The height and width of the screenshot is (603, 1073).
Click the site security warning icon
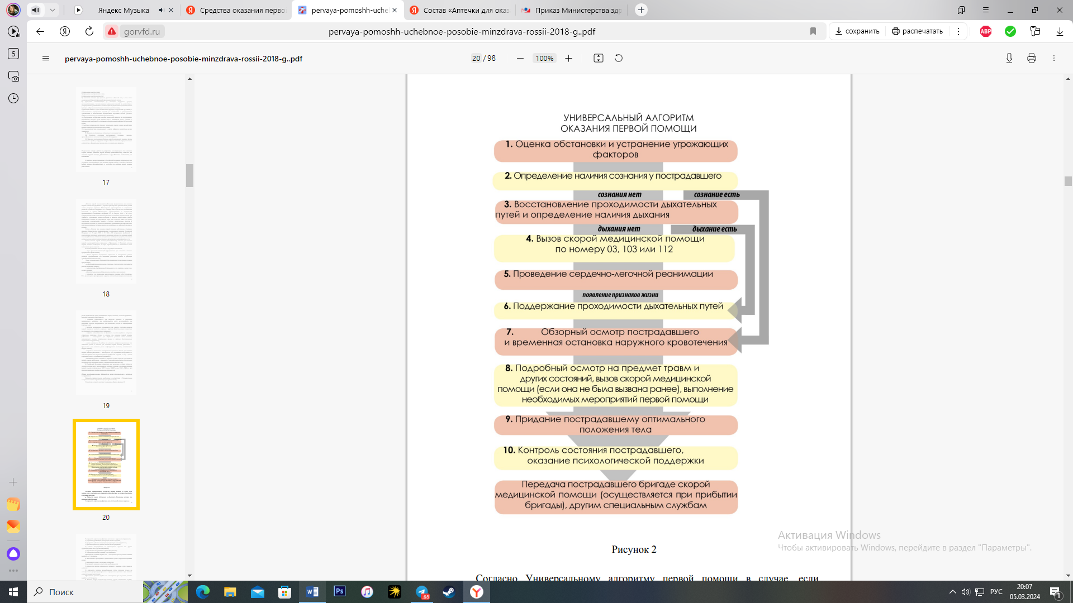pos(112,32)
